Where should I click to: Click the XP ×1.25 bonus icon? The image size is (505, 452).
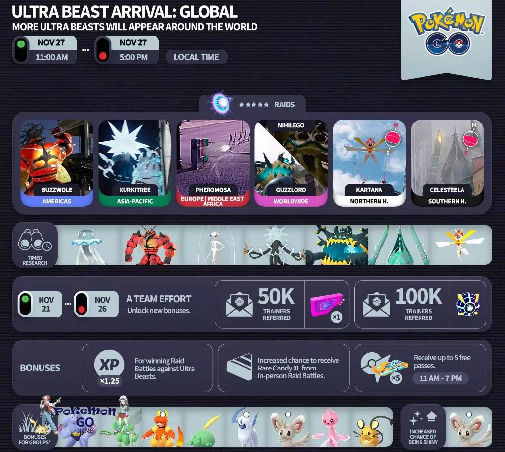tap(108, 367)
